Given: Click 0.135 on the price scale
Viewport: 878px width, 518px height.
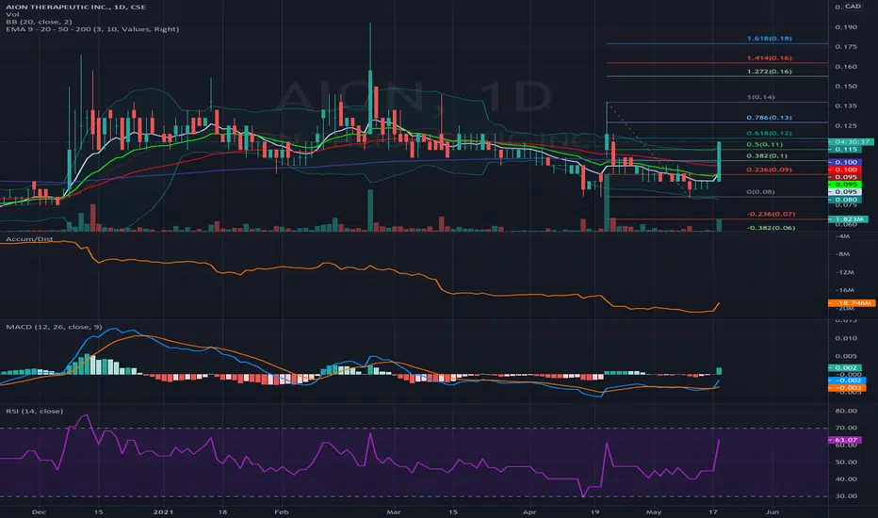Looking at the screenshot, I should (x=846, y=105).
